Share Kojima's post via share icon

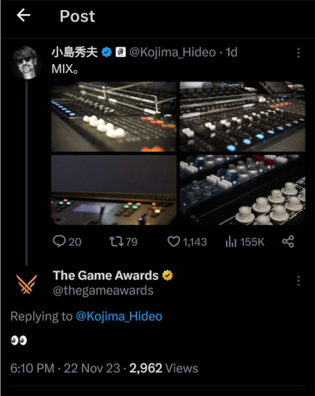click(288, 242)
